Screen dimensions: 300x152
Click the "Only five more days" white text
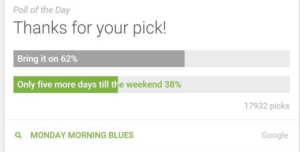pyautogui.click(x=57, y=85)
